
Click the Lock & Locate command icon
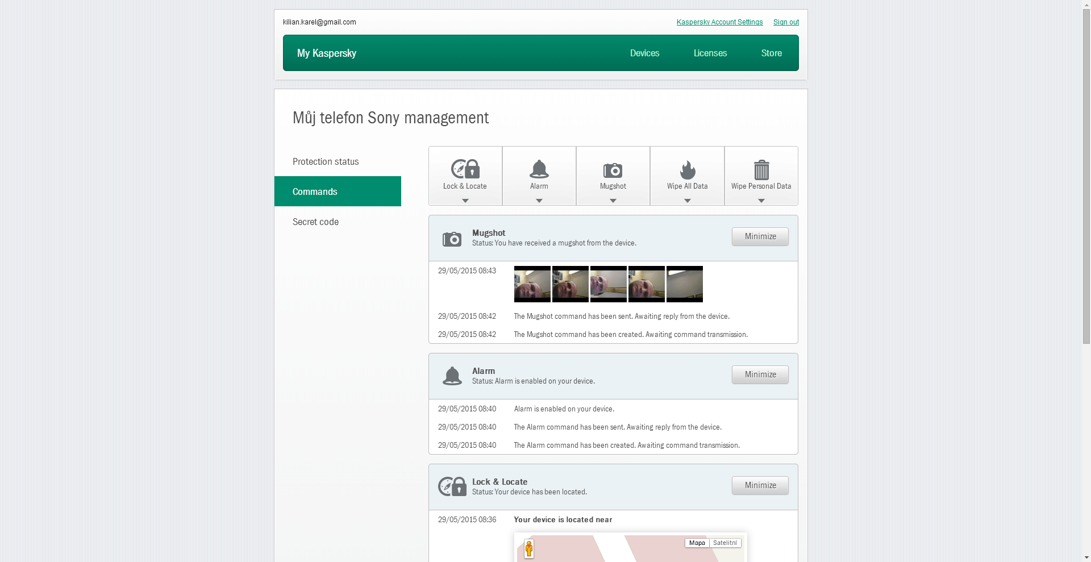coord(465,169)
